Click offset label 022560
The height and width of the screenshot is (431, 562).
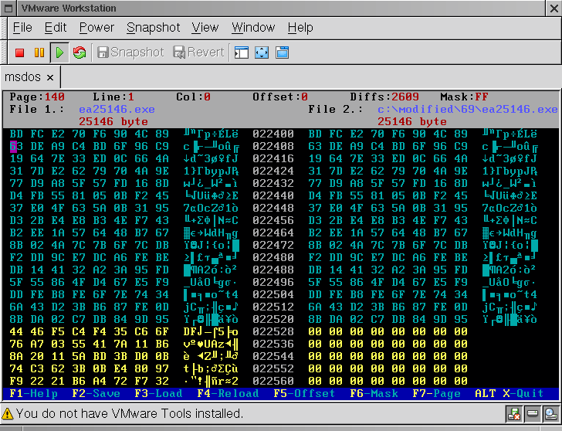(x=273, y=381)
